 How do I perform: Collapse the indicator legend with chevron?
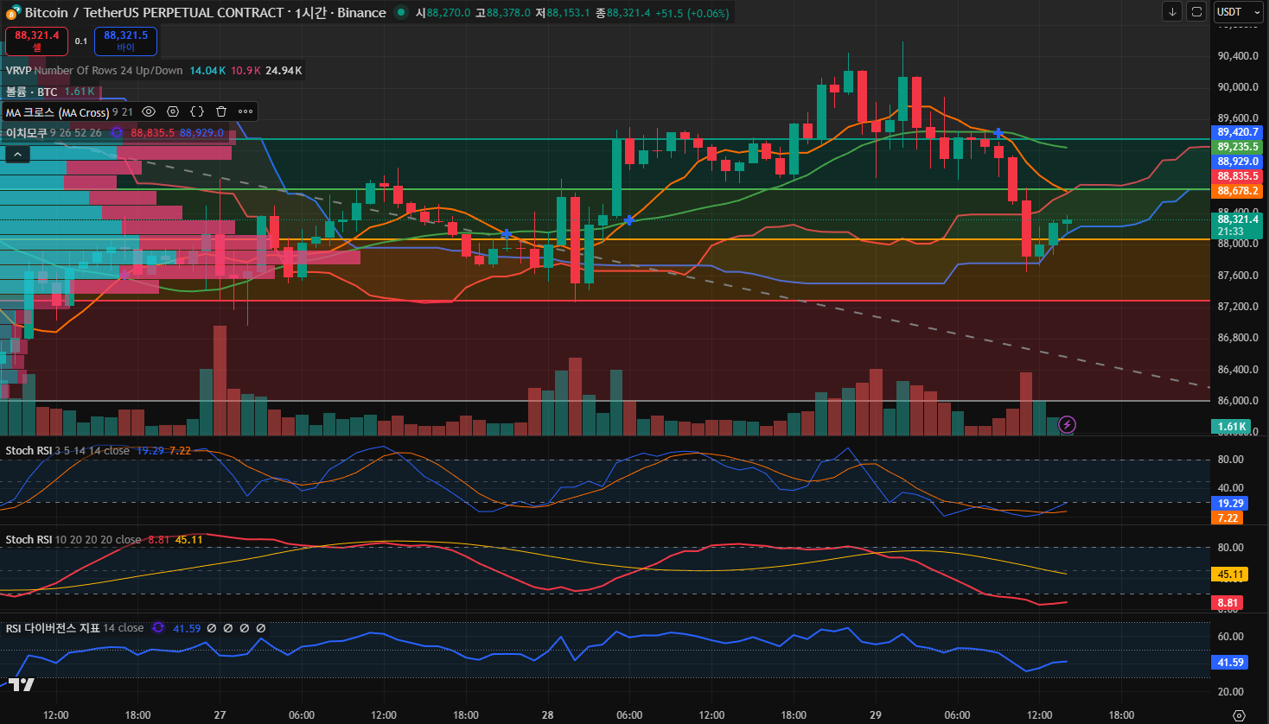(17, 154)
